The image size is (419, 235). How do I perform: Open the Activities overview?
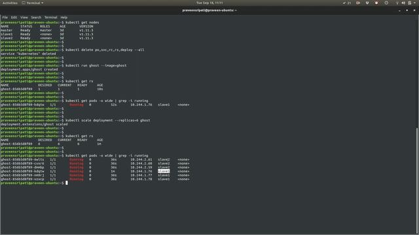pyautogui.click(x=10, y=3)
